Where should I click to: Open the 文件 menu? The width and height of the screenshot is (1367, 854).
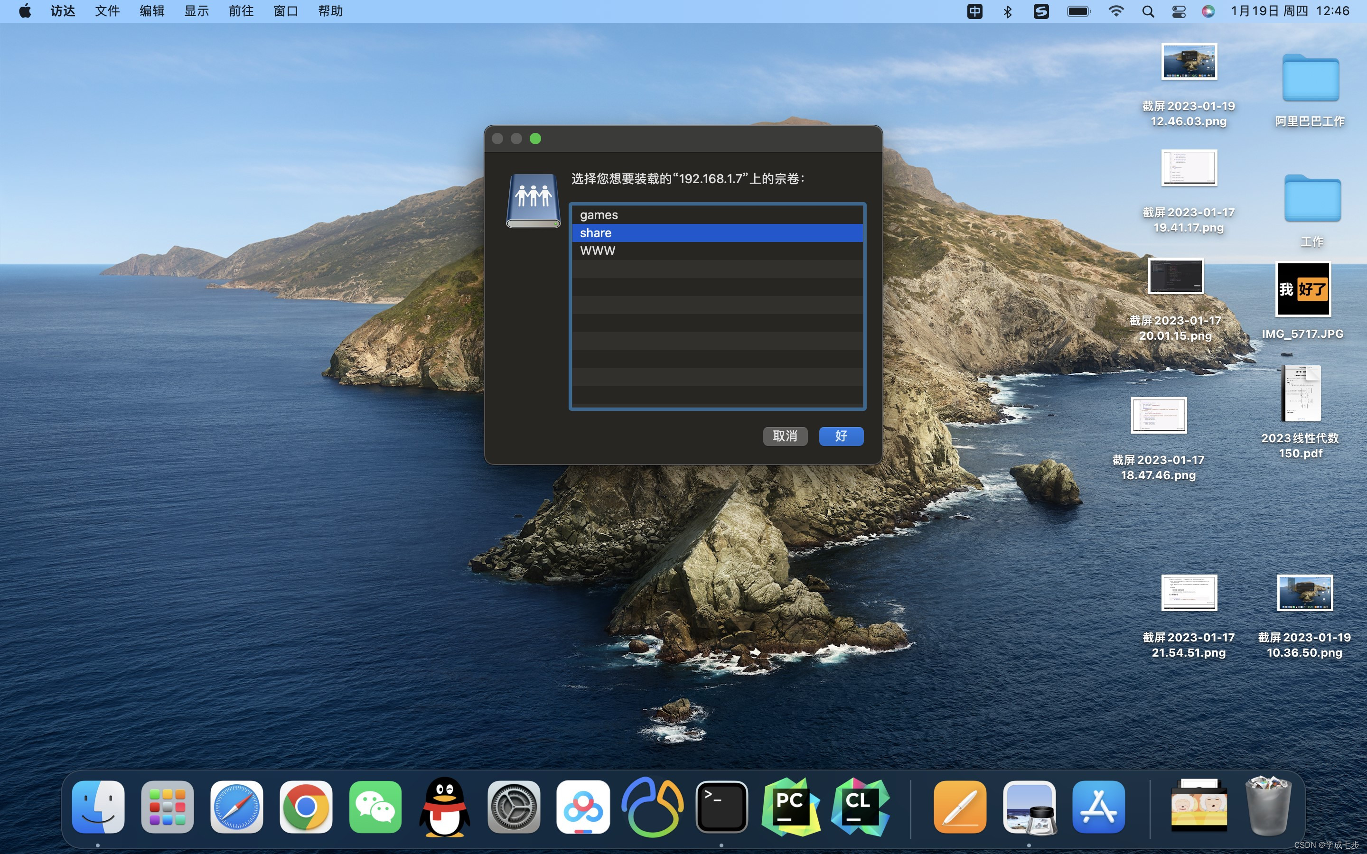107,11
